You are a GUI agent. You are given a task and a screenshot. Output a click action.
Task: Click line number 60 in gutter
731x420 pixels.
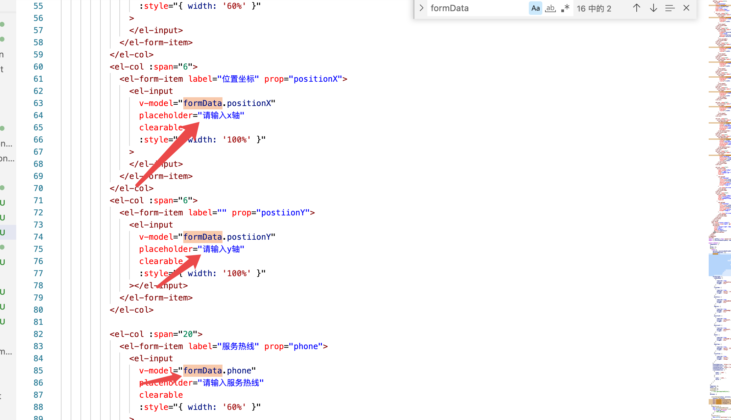38,67
